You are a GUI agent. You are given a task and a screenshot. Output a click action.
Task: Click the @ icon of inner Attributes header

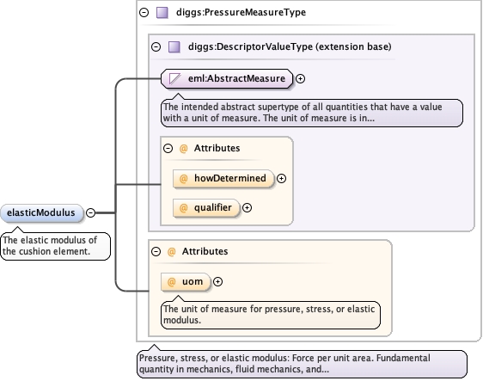point(183,149)
